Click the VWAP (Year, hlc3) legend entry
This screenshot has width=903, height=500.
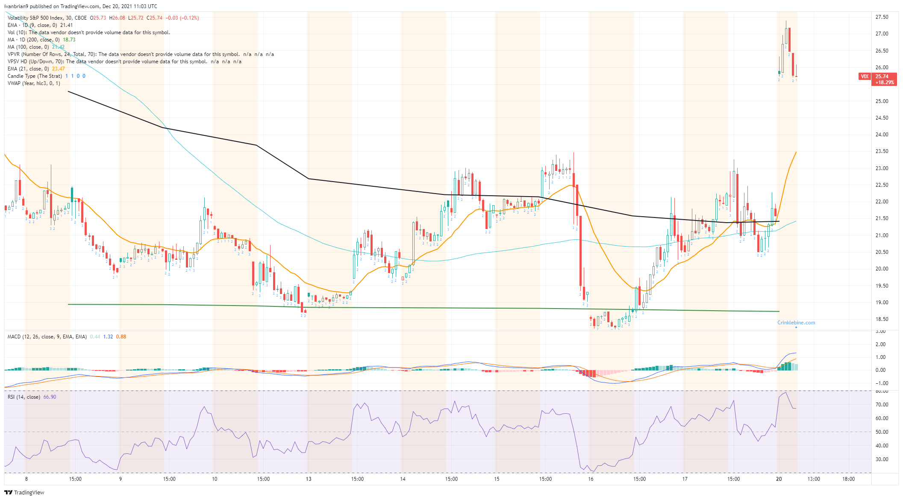34,83
